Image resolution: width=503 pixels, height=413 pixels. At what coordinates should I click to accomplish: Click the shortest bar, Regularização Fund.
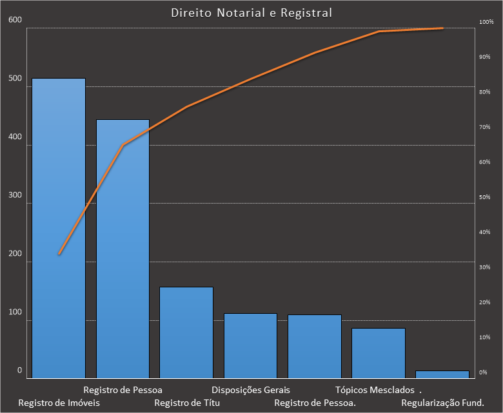click(442, 374)
